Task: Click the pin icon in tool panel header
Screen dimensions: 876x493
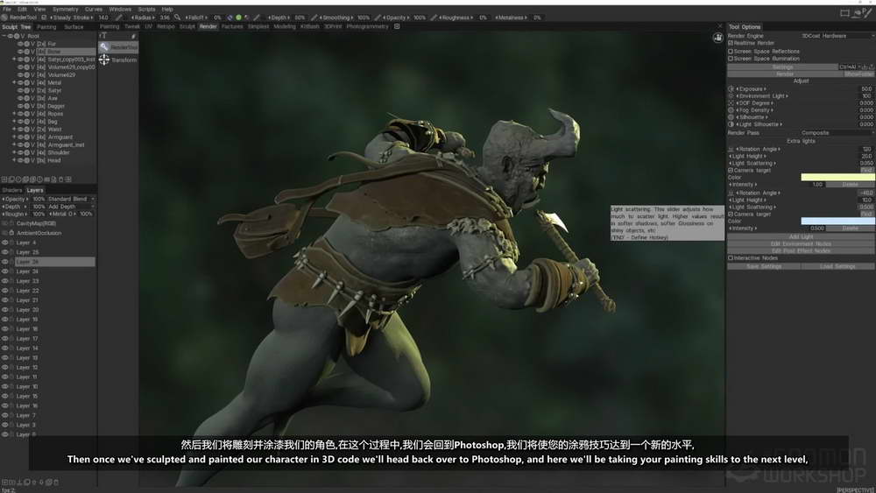Action: click(x=133, y=36)
